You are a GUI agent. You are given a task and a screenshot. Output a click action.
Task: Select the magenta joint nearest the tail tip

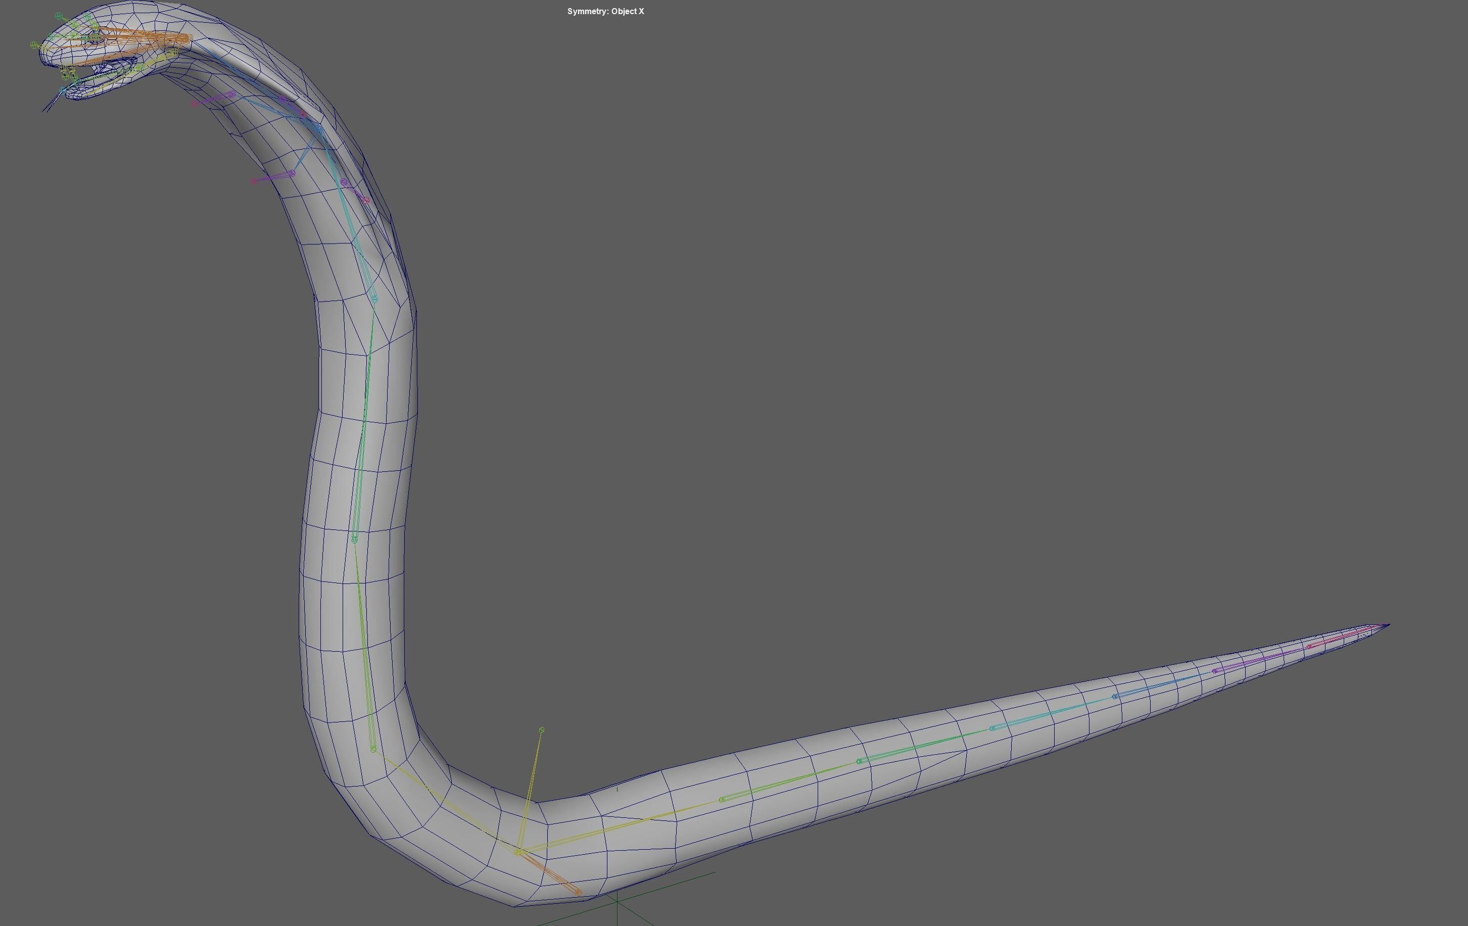(1309, 646)
